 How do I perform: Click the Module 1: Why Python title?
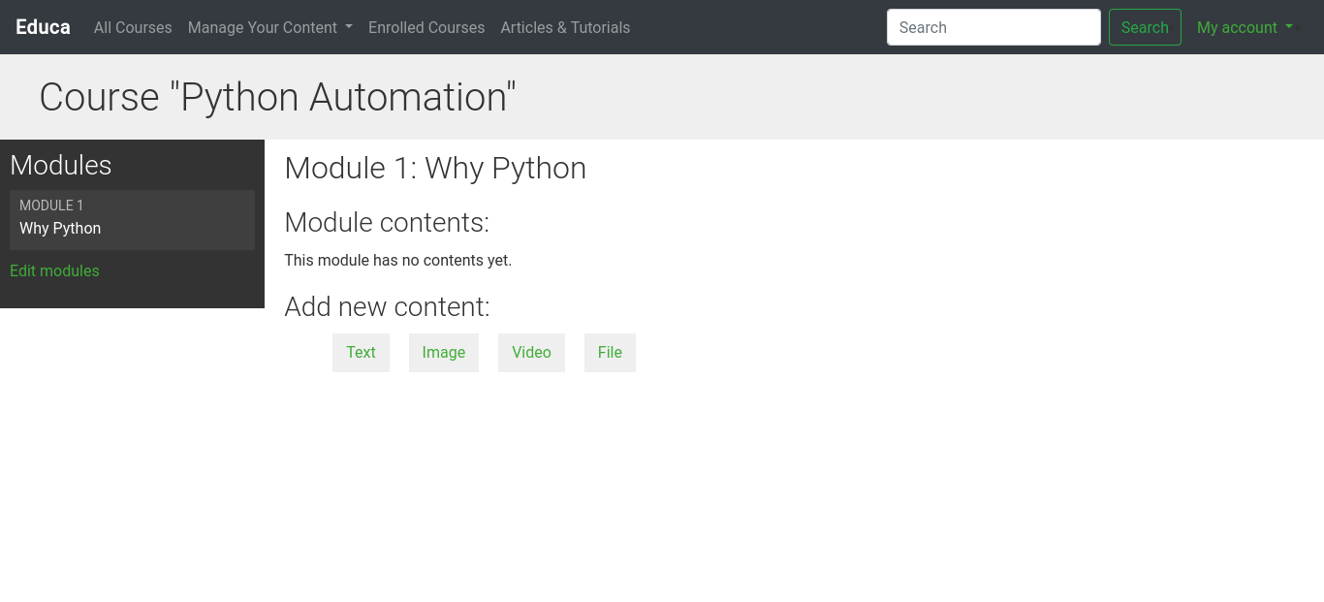pos(435,168)
